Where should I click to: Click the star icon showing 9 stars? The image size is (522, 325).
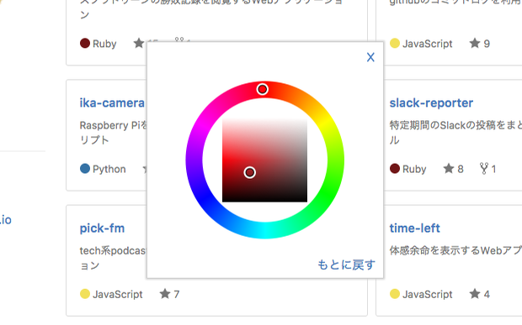click(475, 43)
